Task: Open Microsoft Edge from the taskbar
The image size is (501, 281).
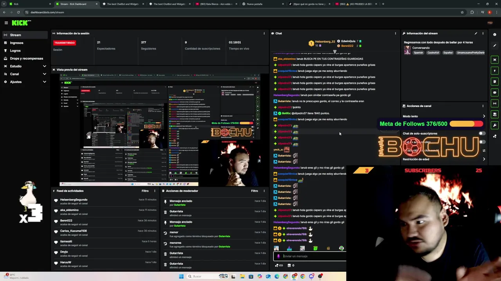Action: tap(277, 276)
